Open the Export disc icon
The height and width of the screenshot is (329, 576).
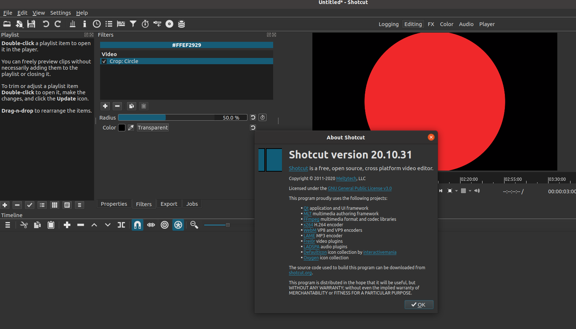coord(169,24)
